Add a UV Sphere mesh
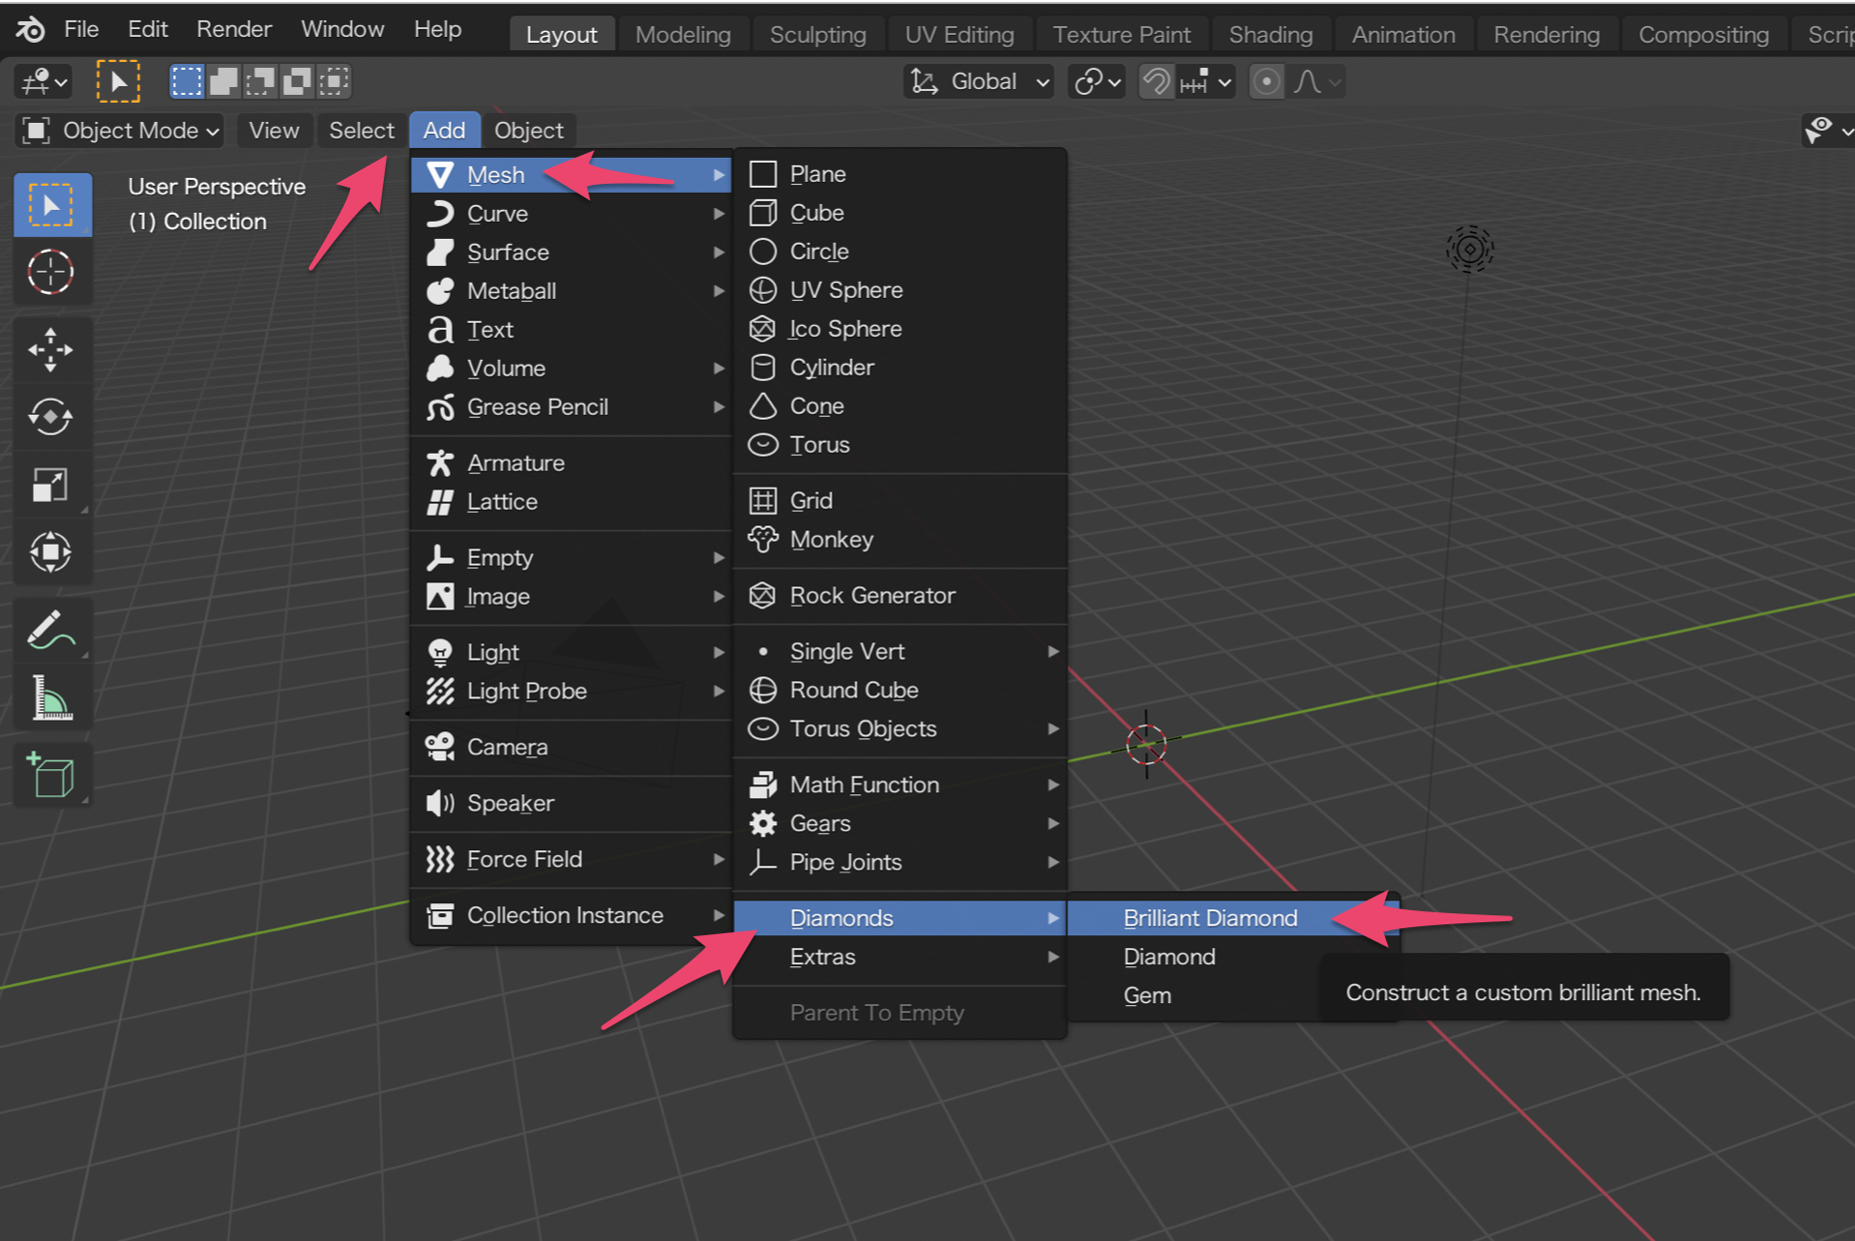The width and height of the screenshot is (1855, 1241). coord(900,290)
